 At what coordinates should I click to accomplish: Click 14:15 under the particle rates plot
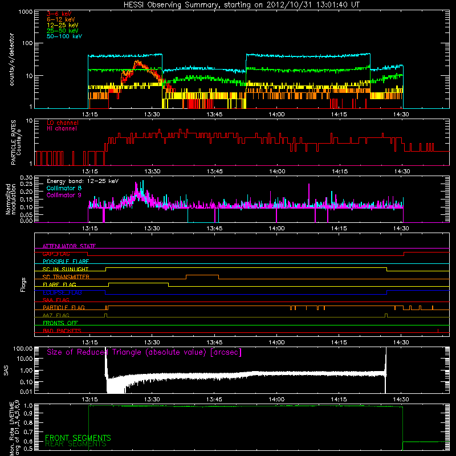coord(339,172)
